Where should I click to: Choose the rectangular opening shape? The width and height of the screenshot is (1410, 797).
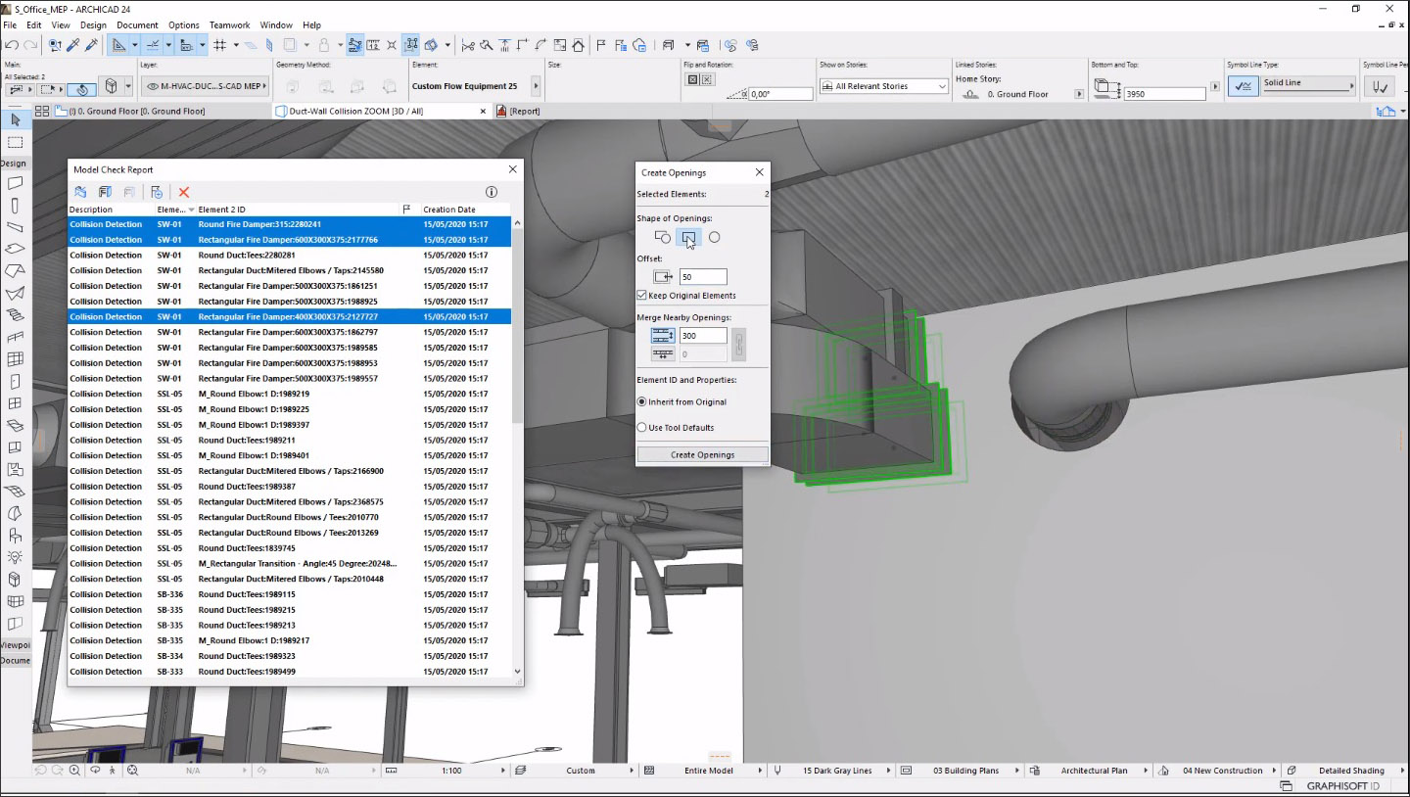point(688,237)
